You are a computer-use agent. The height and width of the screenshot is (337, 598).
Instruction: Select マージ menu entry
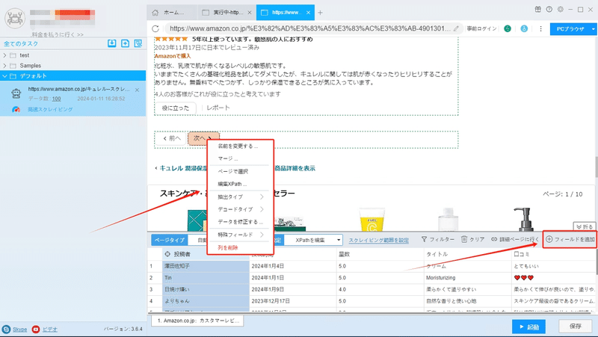228,158
